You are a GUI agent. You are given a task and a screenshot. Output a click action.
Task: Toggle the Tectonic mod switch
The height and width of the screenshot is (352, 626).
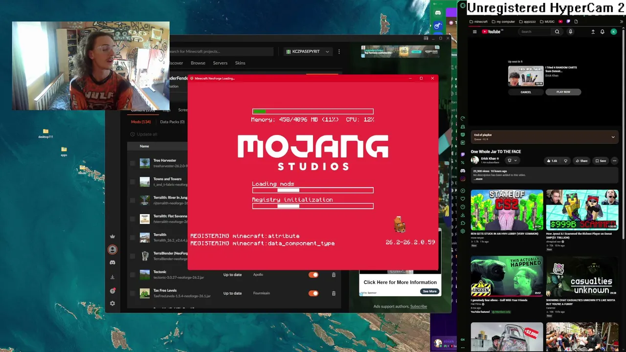[x=313, y=275]
